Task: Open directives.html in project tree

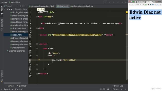Action: [x=18, y=29]
